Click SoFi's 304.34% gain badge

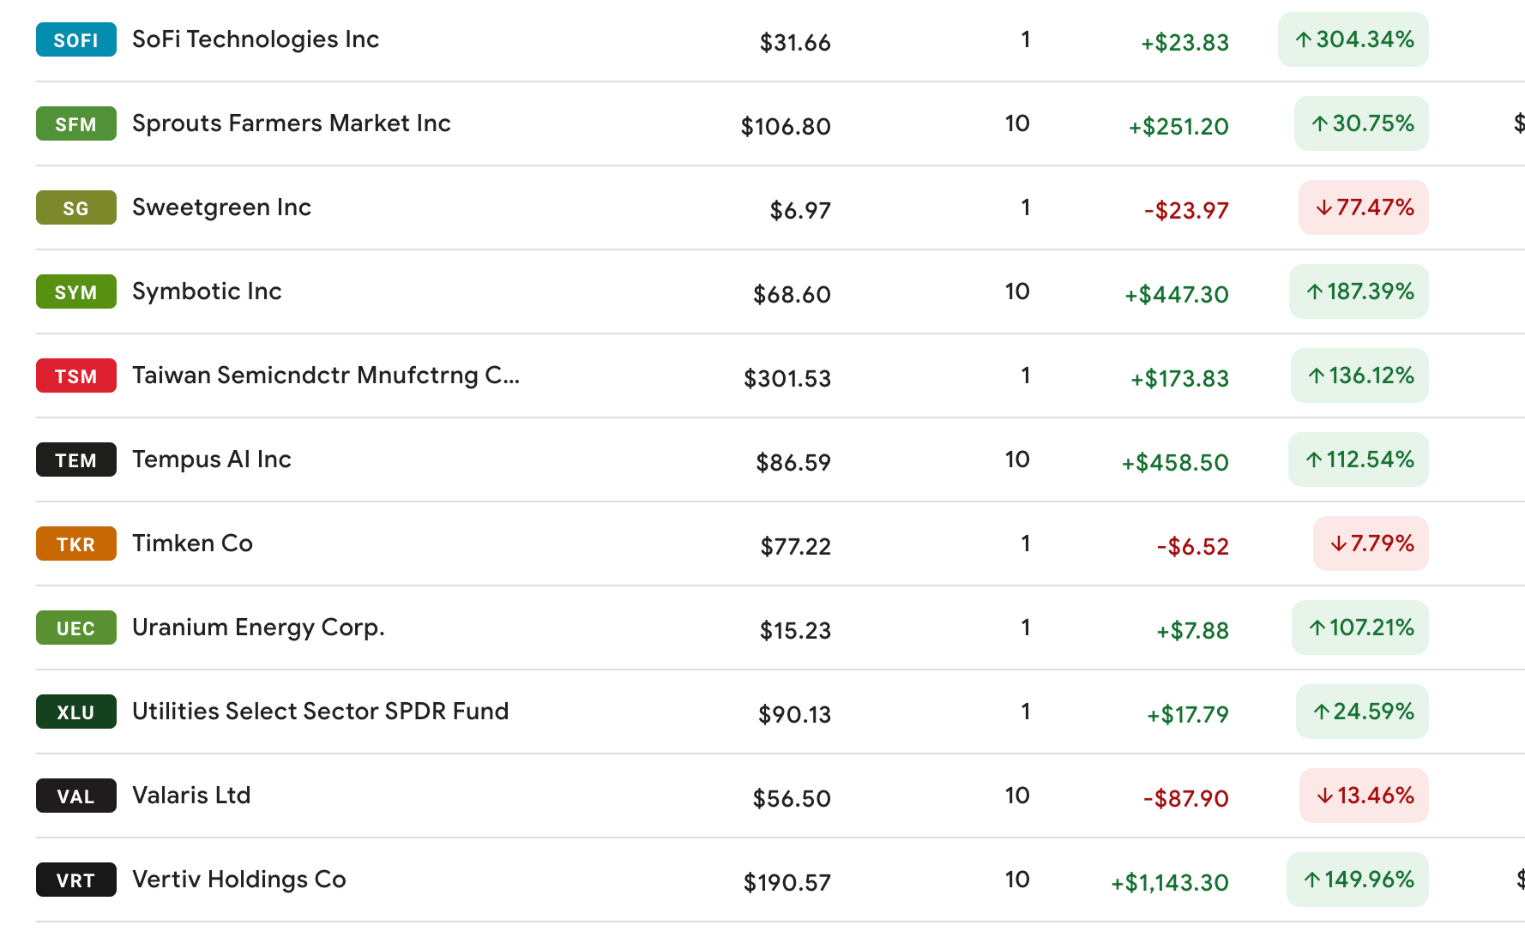[x=1353, y=39]
